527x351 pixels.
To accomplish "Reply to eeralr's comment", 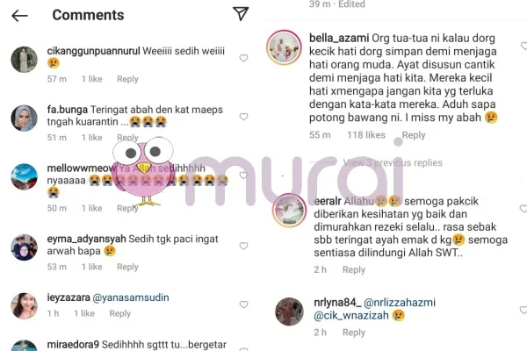I will (354, 269).
